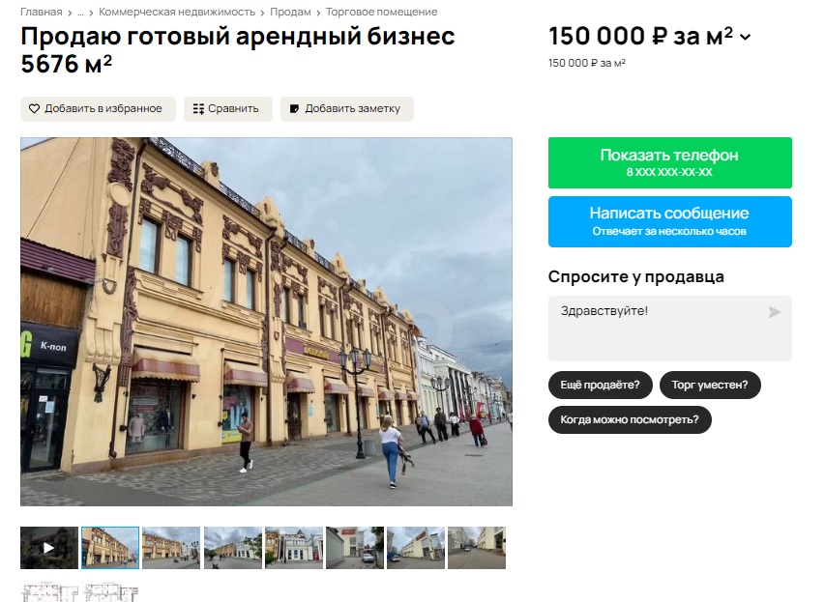Open the first floor plan thumbnail
The width and height of the screenshot is (825, 602).
pos(48,592)
